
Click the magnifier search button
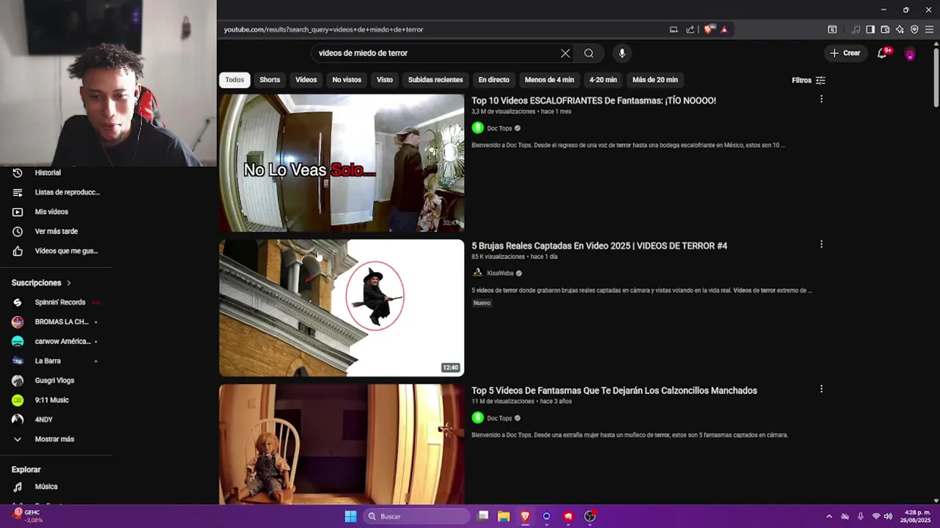click(589, 53)
